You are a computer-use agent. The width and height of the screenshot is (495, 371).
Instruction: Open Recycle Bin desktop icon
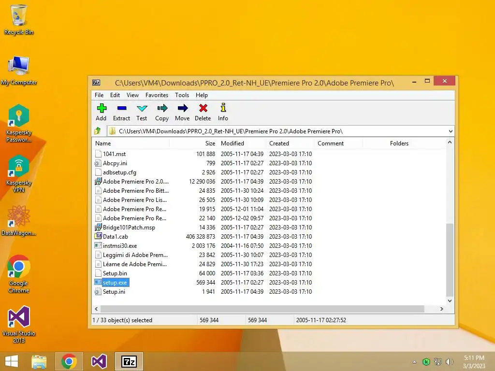click(x=19, y=20)
